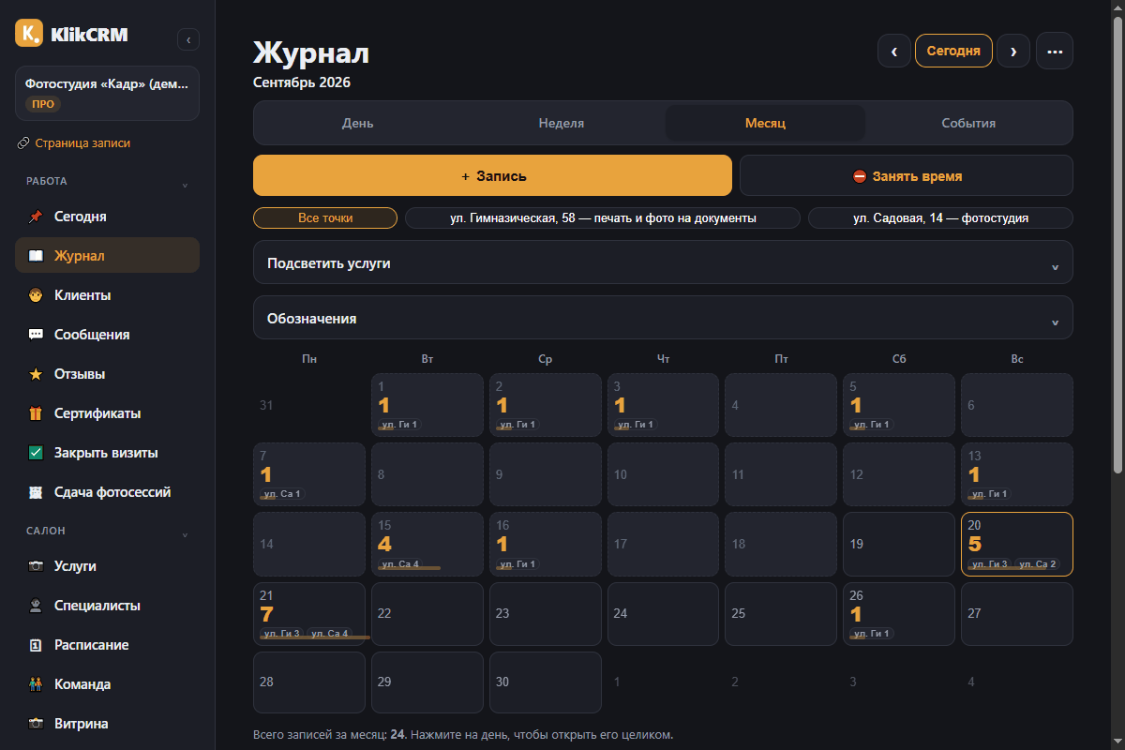Open Сертификаты in the sidebar
The width and height of the screenshot is (1125, 750).
pyautogui.click(x=107, y=413)
